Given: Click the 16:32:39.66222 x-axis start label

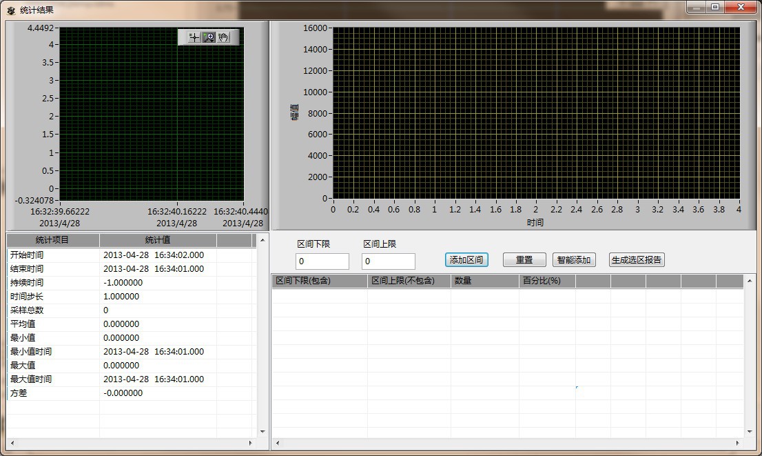Looking at the screenshot, I should (60, 212).
